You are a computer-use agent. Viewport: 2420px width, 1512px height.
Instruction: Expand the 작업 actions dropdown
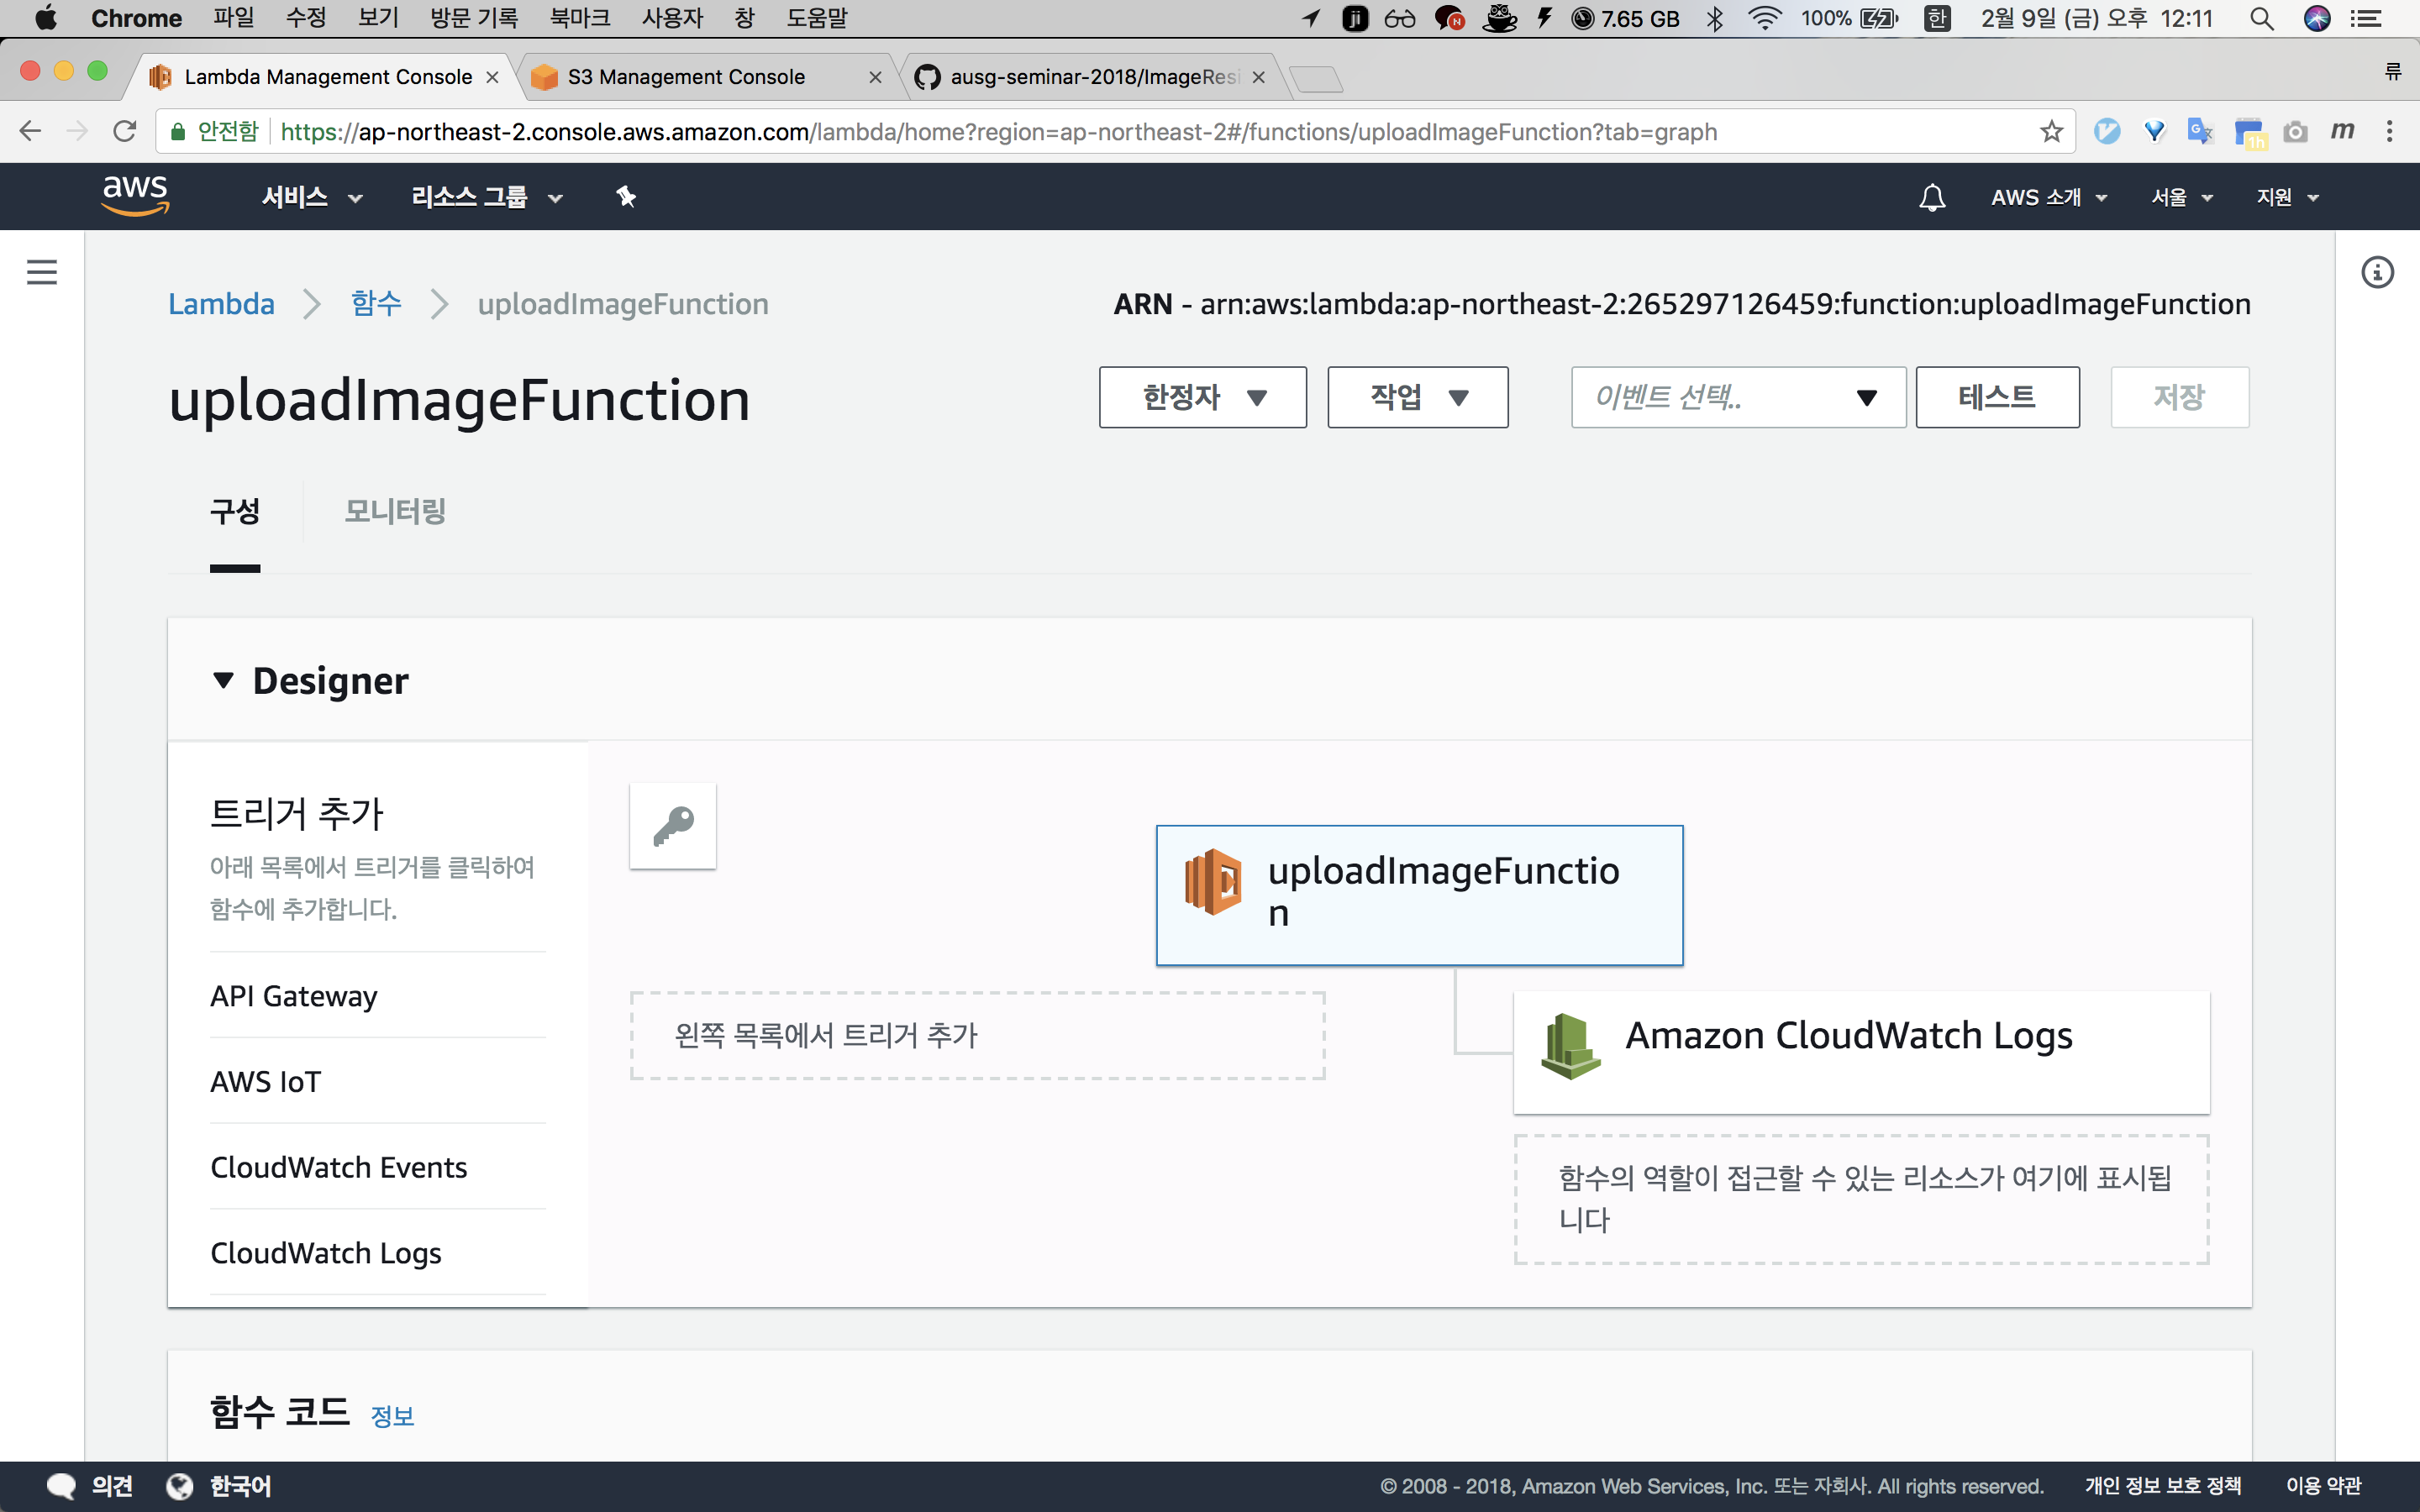[x=1417, y=397]
